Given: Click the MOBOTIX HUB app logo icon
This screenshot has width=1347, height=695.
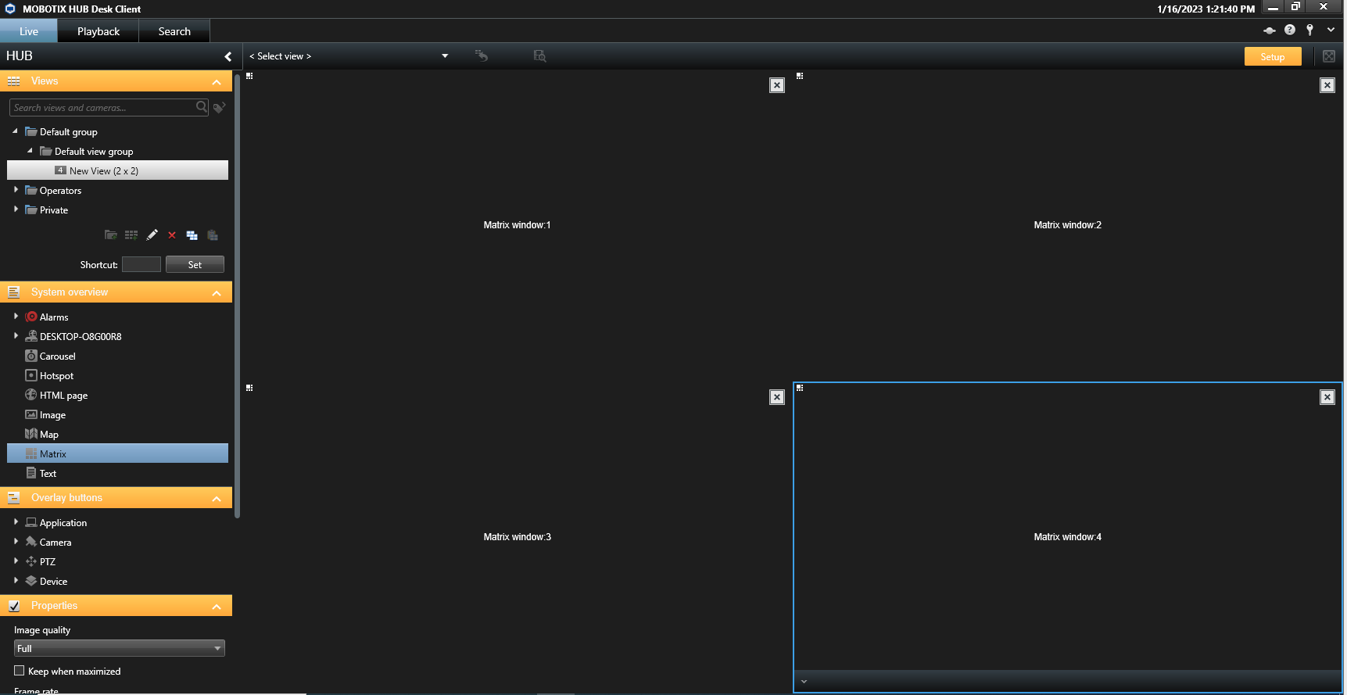Looking at the screenshot, I should (10, 9).
